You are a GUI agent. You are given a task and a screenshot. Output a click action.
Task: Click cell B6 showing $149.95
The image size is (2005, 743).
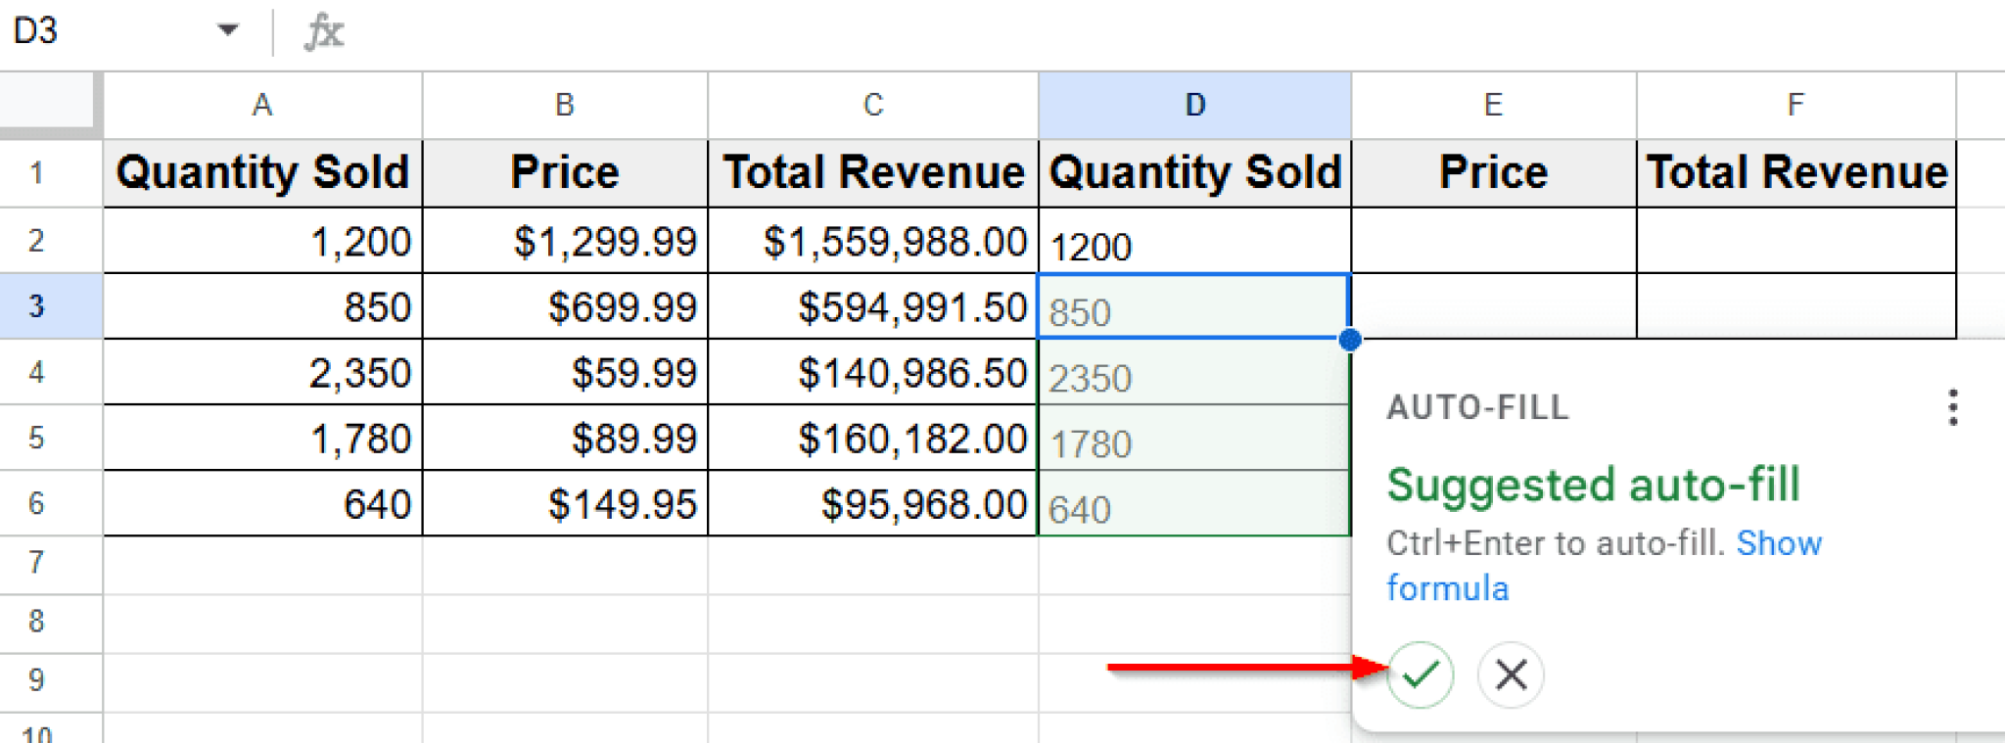click(564, 504)
